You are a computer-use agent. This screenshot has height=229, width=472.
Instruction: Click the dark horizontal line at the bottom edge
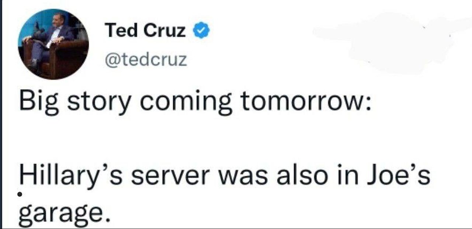click(x=236, y=228)
